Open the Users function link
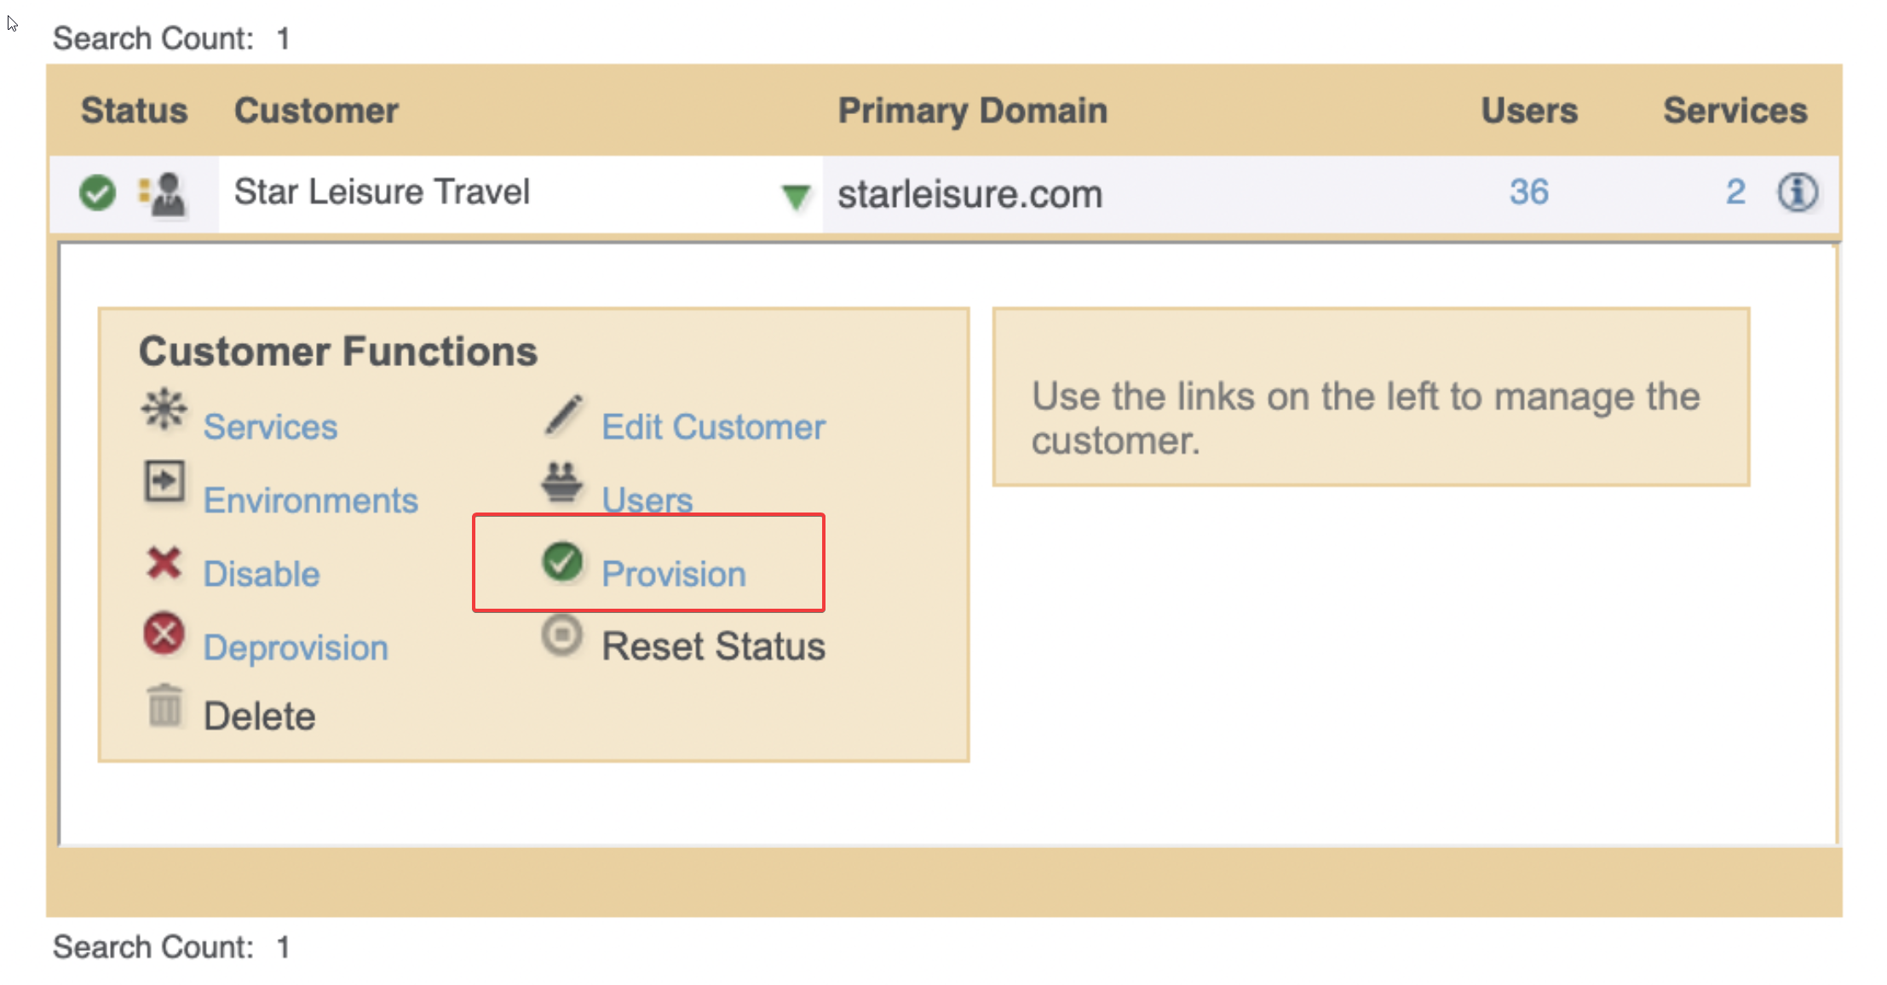1887x985 pixels. tap(647, 500)
